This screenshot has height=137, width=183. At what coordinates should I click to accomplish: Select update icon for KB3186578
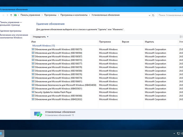[33, 67]
